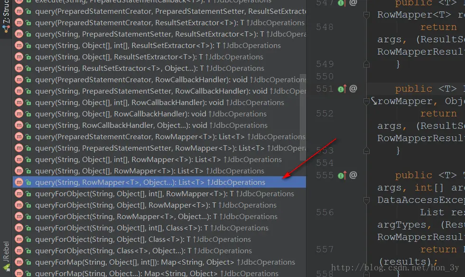The image size is (465, 277).
Task: Click the @ annotation gutter icon on line 555
Action: click(x=353, y=175)
